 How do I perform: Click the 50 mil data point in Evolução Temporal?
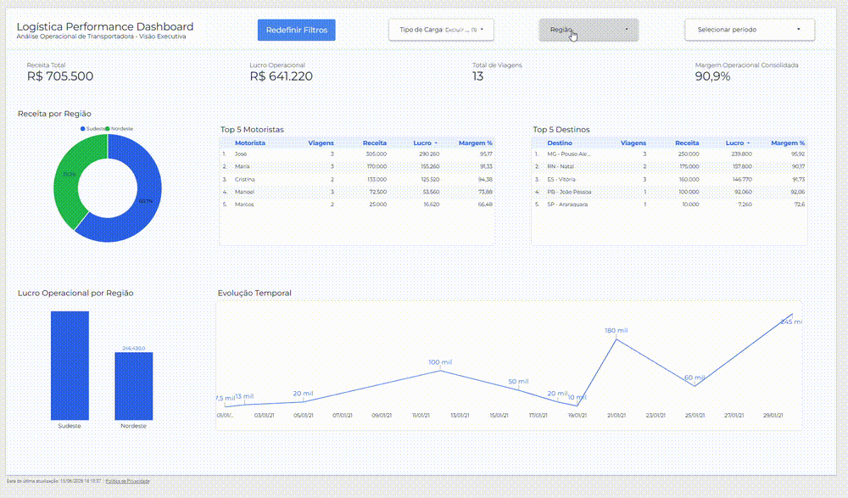(519, 389)
